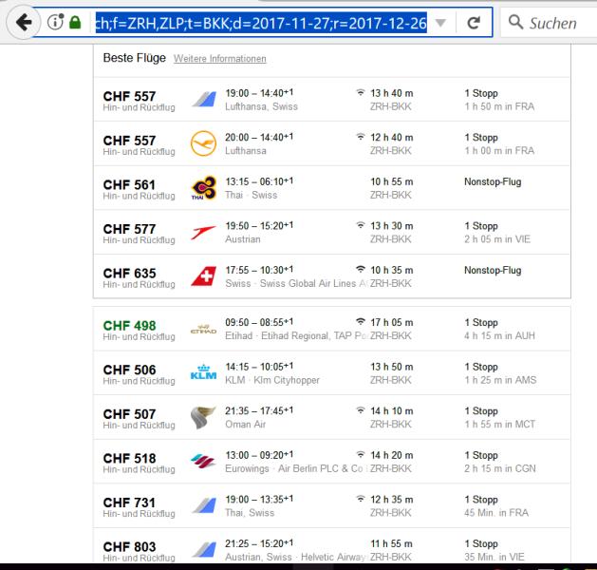Click Wi-Fi icon in 13 h 40 m row
Screen dimensions: 597x570
tap(360, 92)
